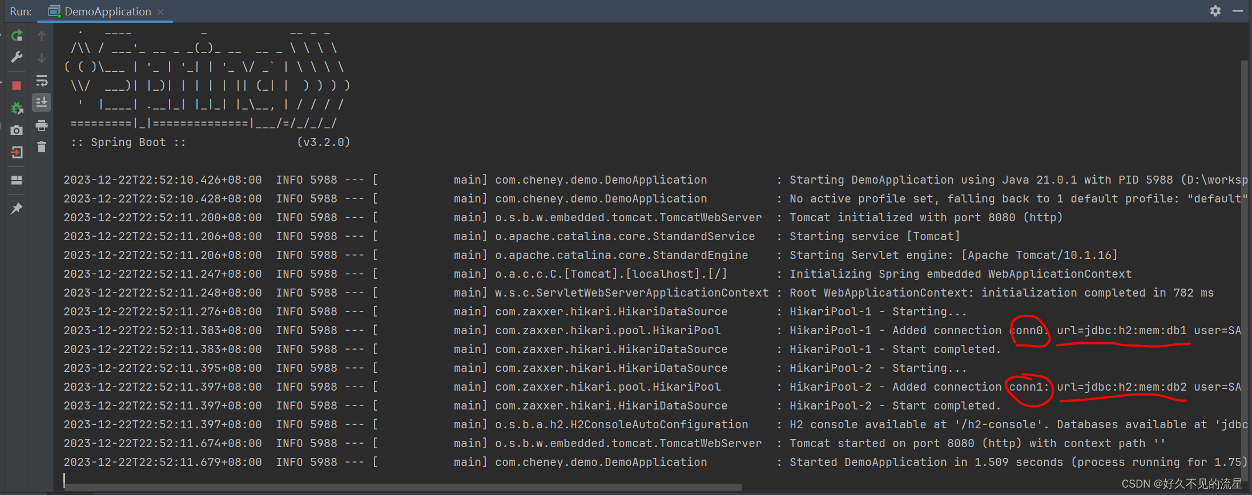Print console output with printer icon
The height and width of the screenshot is (495, 1252).
click(x=42, y=125)
